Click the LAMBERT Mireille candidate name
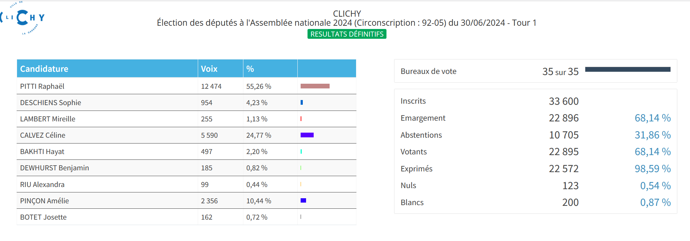 [48, 119]
